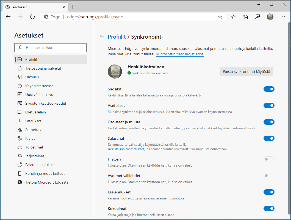Viewport: 291px width, 220px height.
Task: Open the Tarkista suojausasetukset link
Action: 126,149
